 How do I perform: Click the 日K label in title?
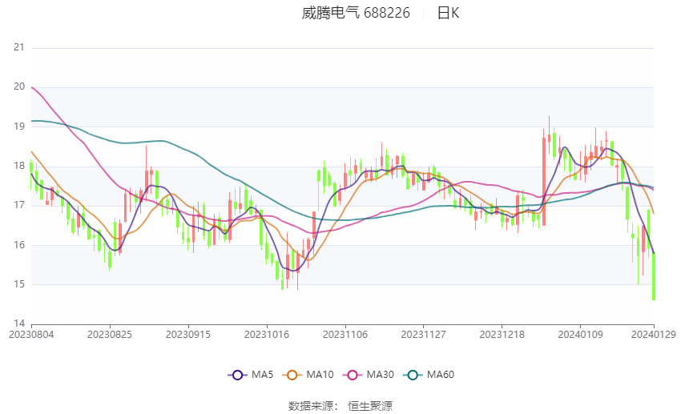click(448, 13)
